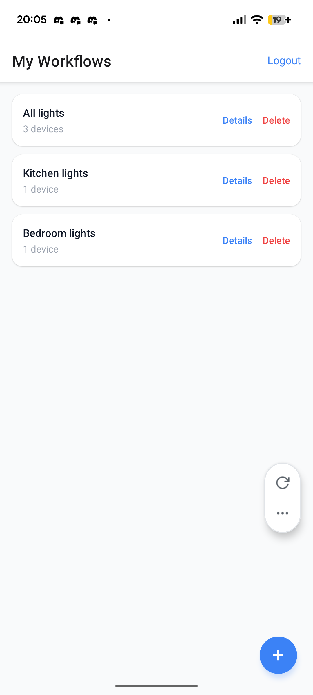
Task: Tap the My Workflows page title
Action: click(x=62, y=61)
